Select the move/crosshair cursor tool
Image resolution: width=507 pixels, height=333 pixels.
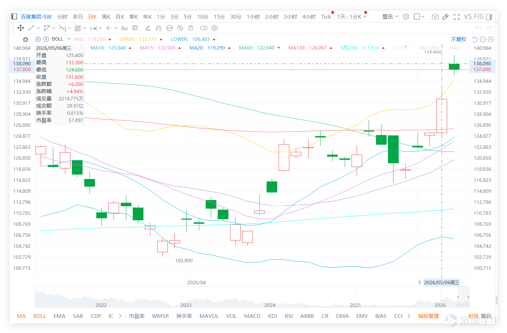[x=21, y=28]
